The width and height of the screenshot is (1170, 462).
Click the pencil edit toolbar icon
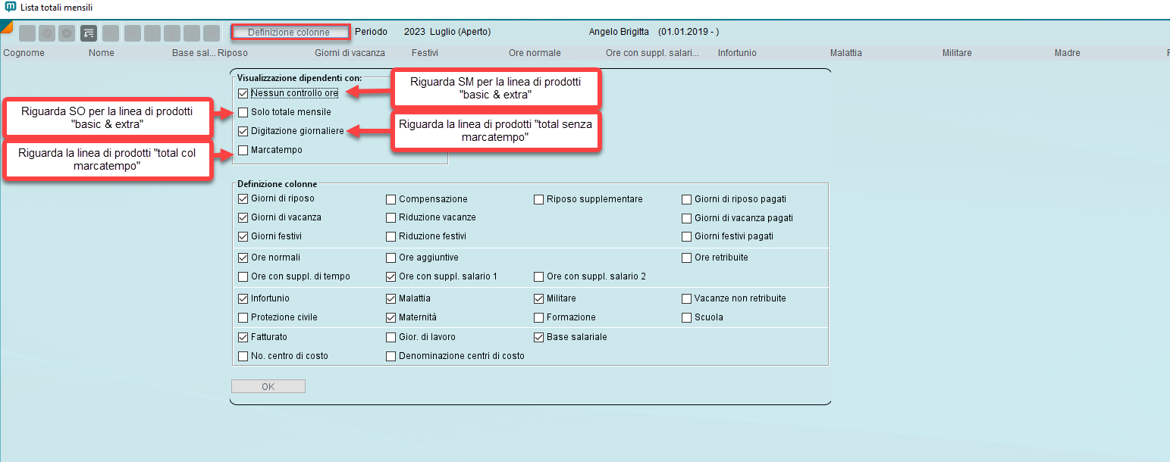(27, 33)
